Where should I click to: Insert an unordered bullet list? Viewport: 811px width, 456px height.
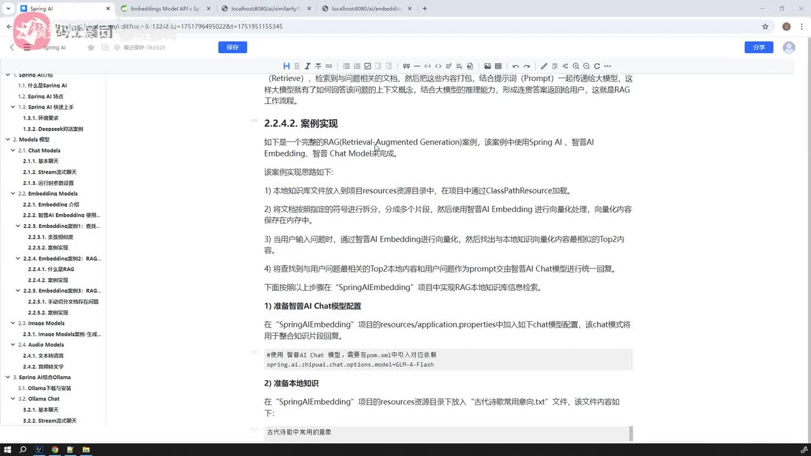347,66
